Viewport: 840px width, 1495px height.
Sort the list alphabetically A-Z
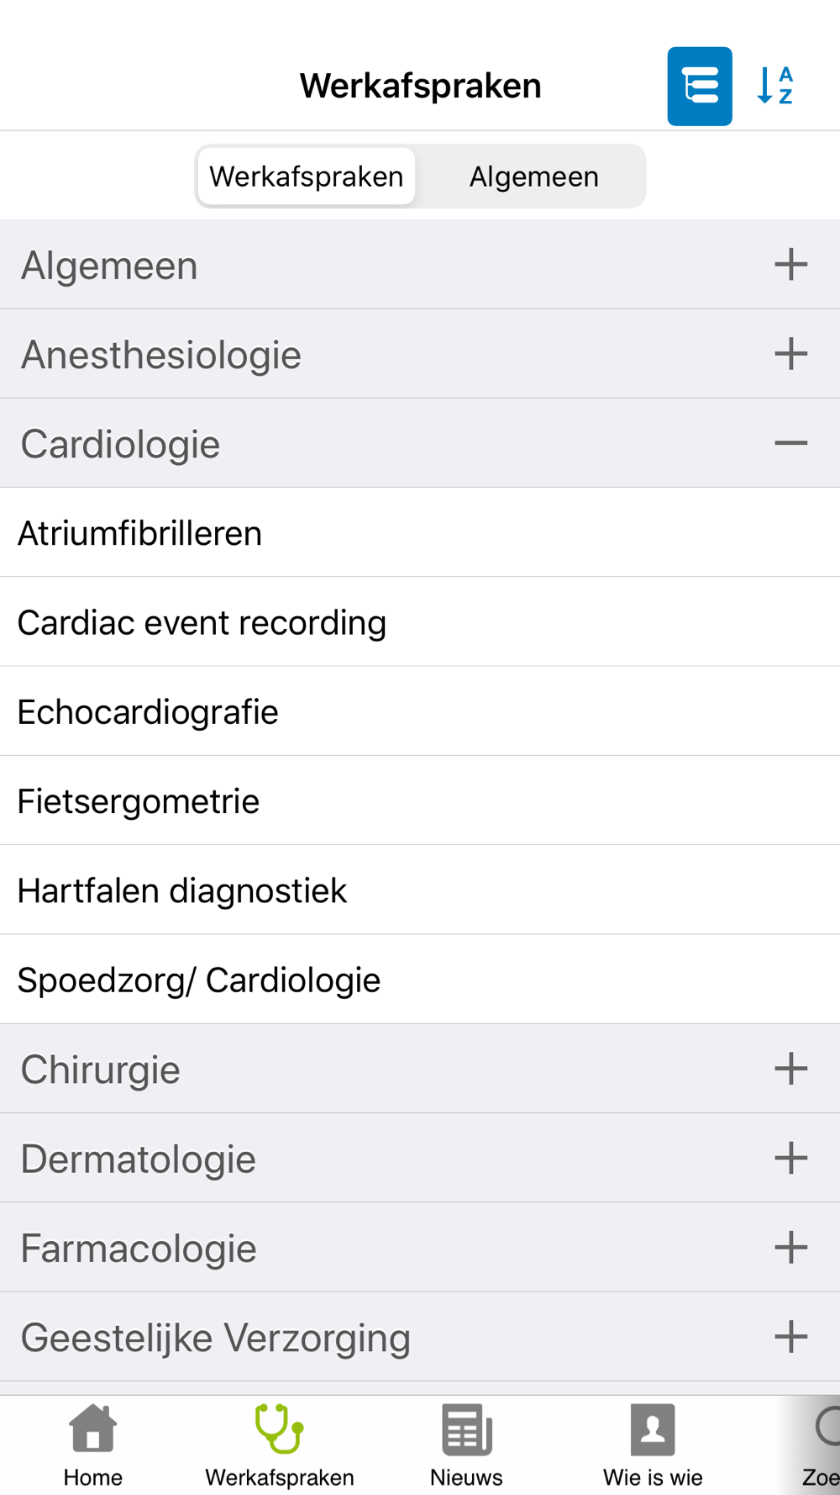(775, 86)
